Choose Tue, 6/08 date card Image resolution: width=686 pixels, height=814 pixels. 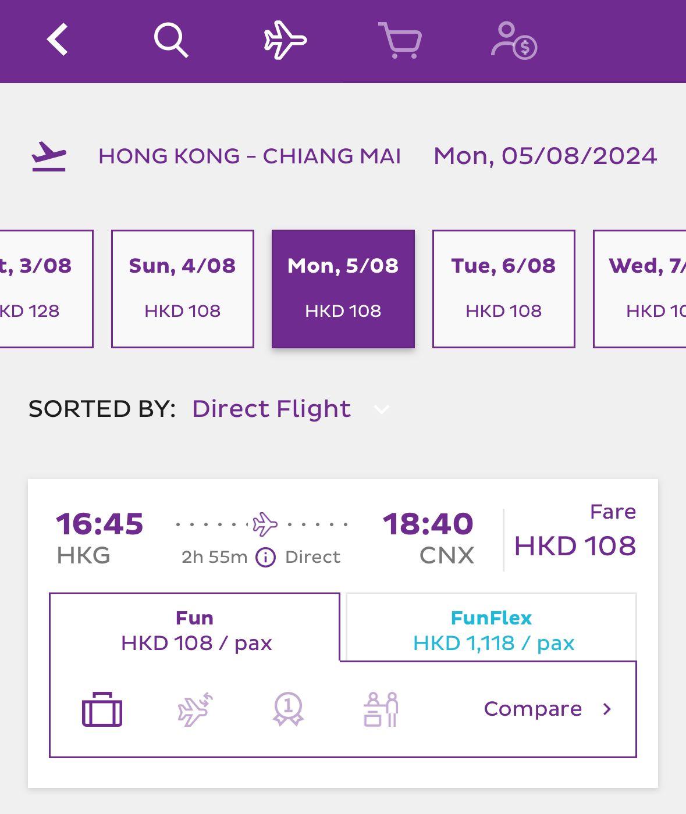504,288
